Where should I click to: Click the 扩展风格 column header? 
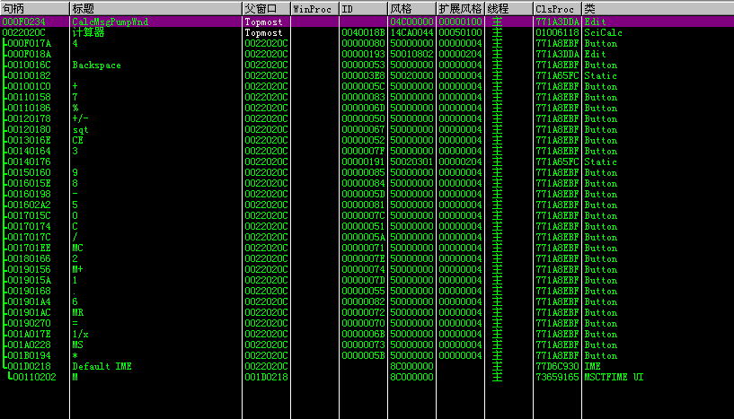(x=459, y=7)
